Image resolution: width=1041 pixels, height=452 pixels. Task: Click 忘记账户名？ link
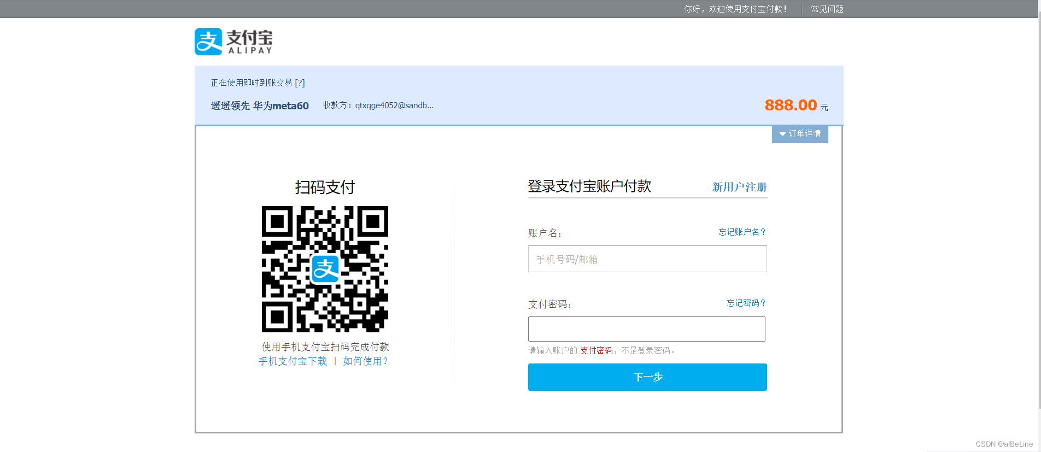742,232
